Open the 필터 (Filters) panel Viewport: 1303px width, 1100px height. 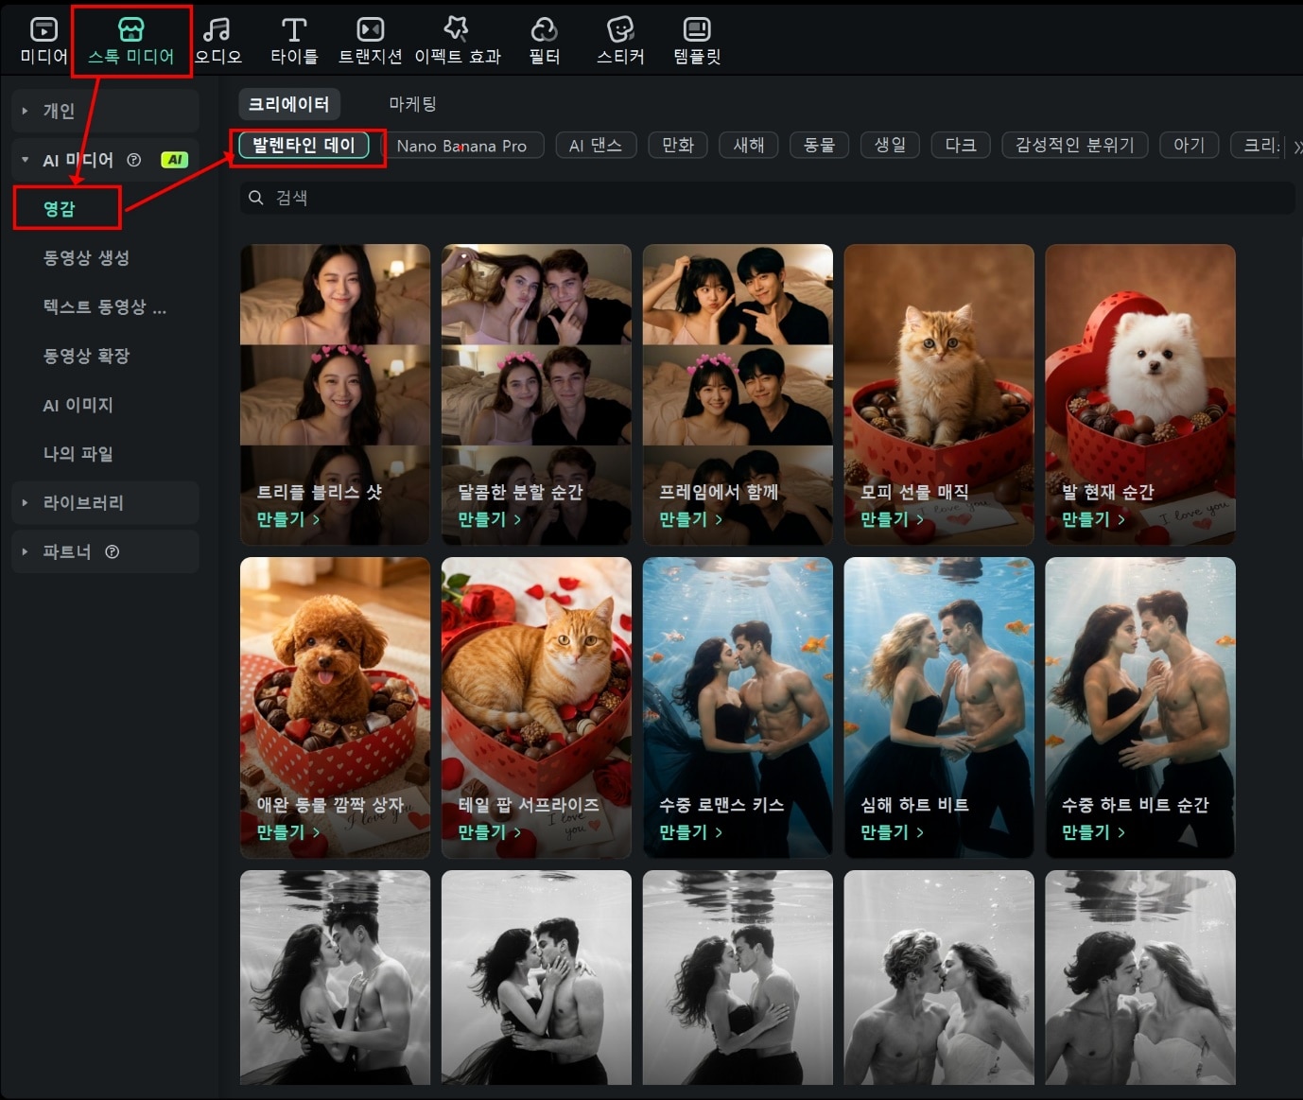(x=544, y=38)
